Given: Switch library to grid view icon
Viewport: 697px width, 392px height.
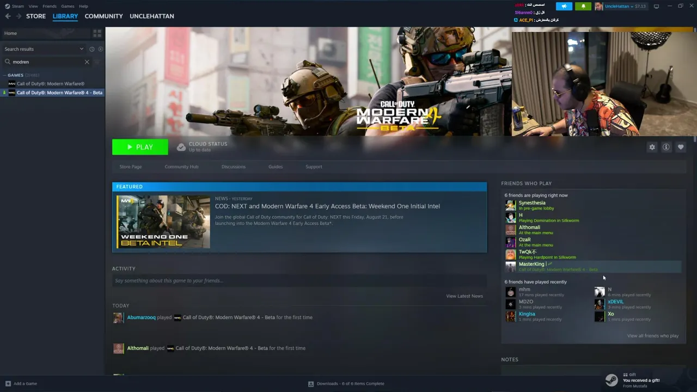Looking at the screenshot, I should point(97,33).
